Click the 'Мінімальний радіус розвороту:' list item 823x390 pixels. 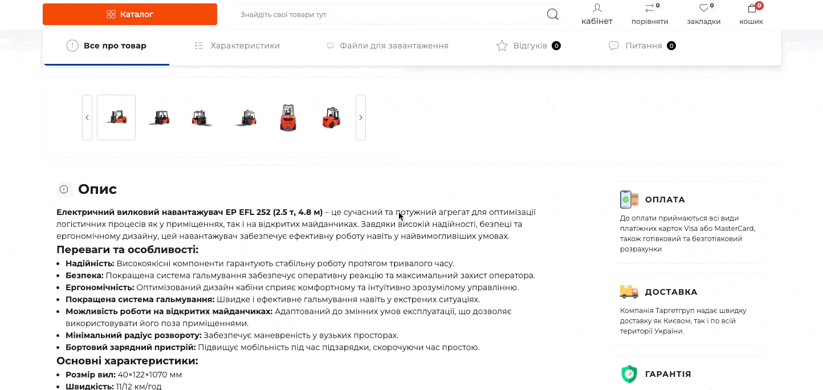click(133, 335)
